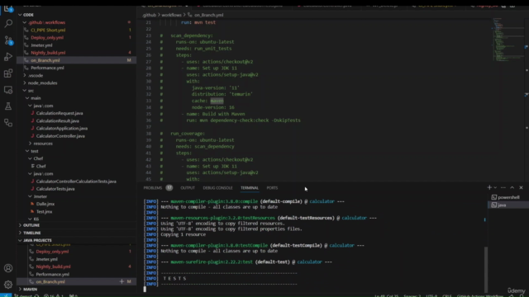Open CI_PIPE Short.yml in explorer
The image size is (529, 297).
[48, 30]
